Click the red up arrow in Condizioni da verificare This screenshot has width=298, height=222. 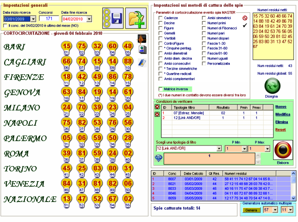[x=157, y=107]
